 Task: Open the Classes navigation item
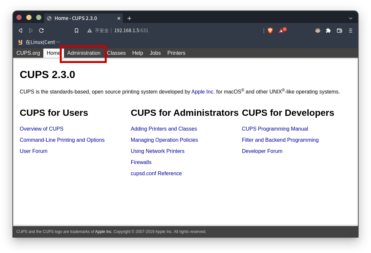116,53
